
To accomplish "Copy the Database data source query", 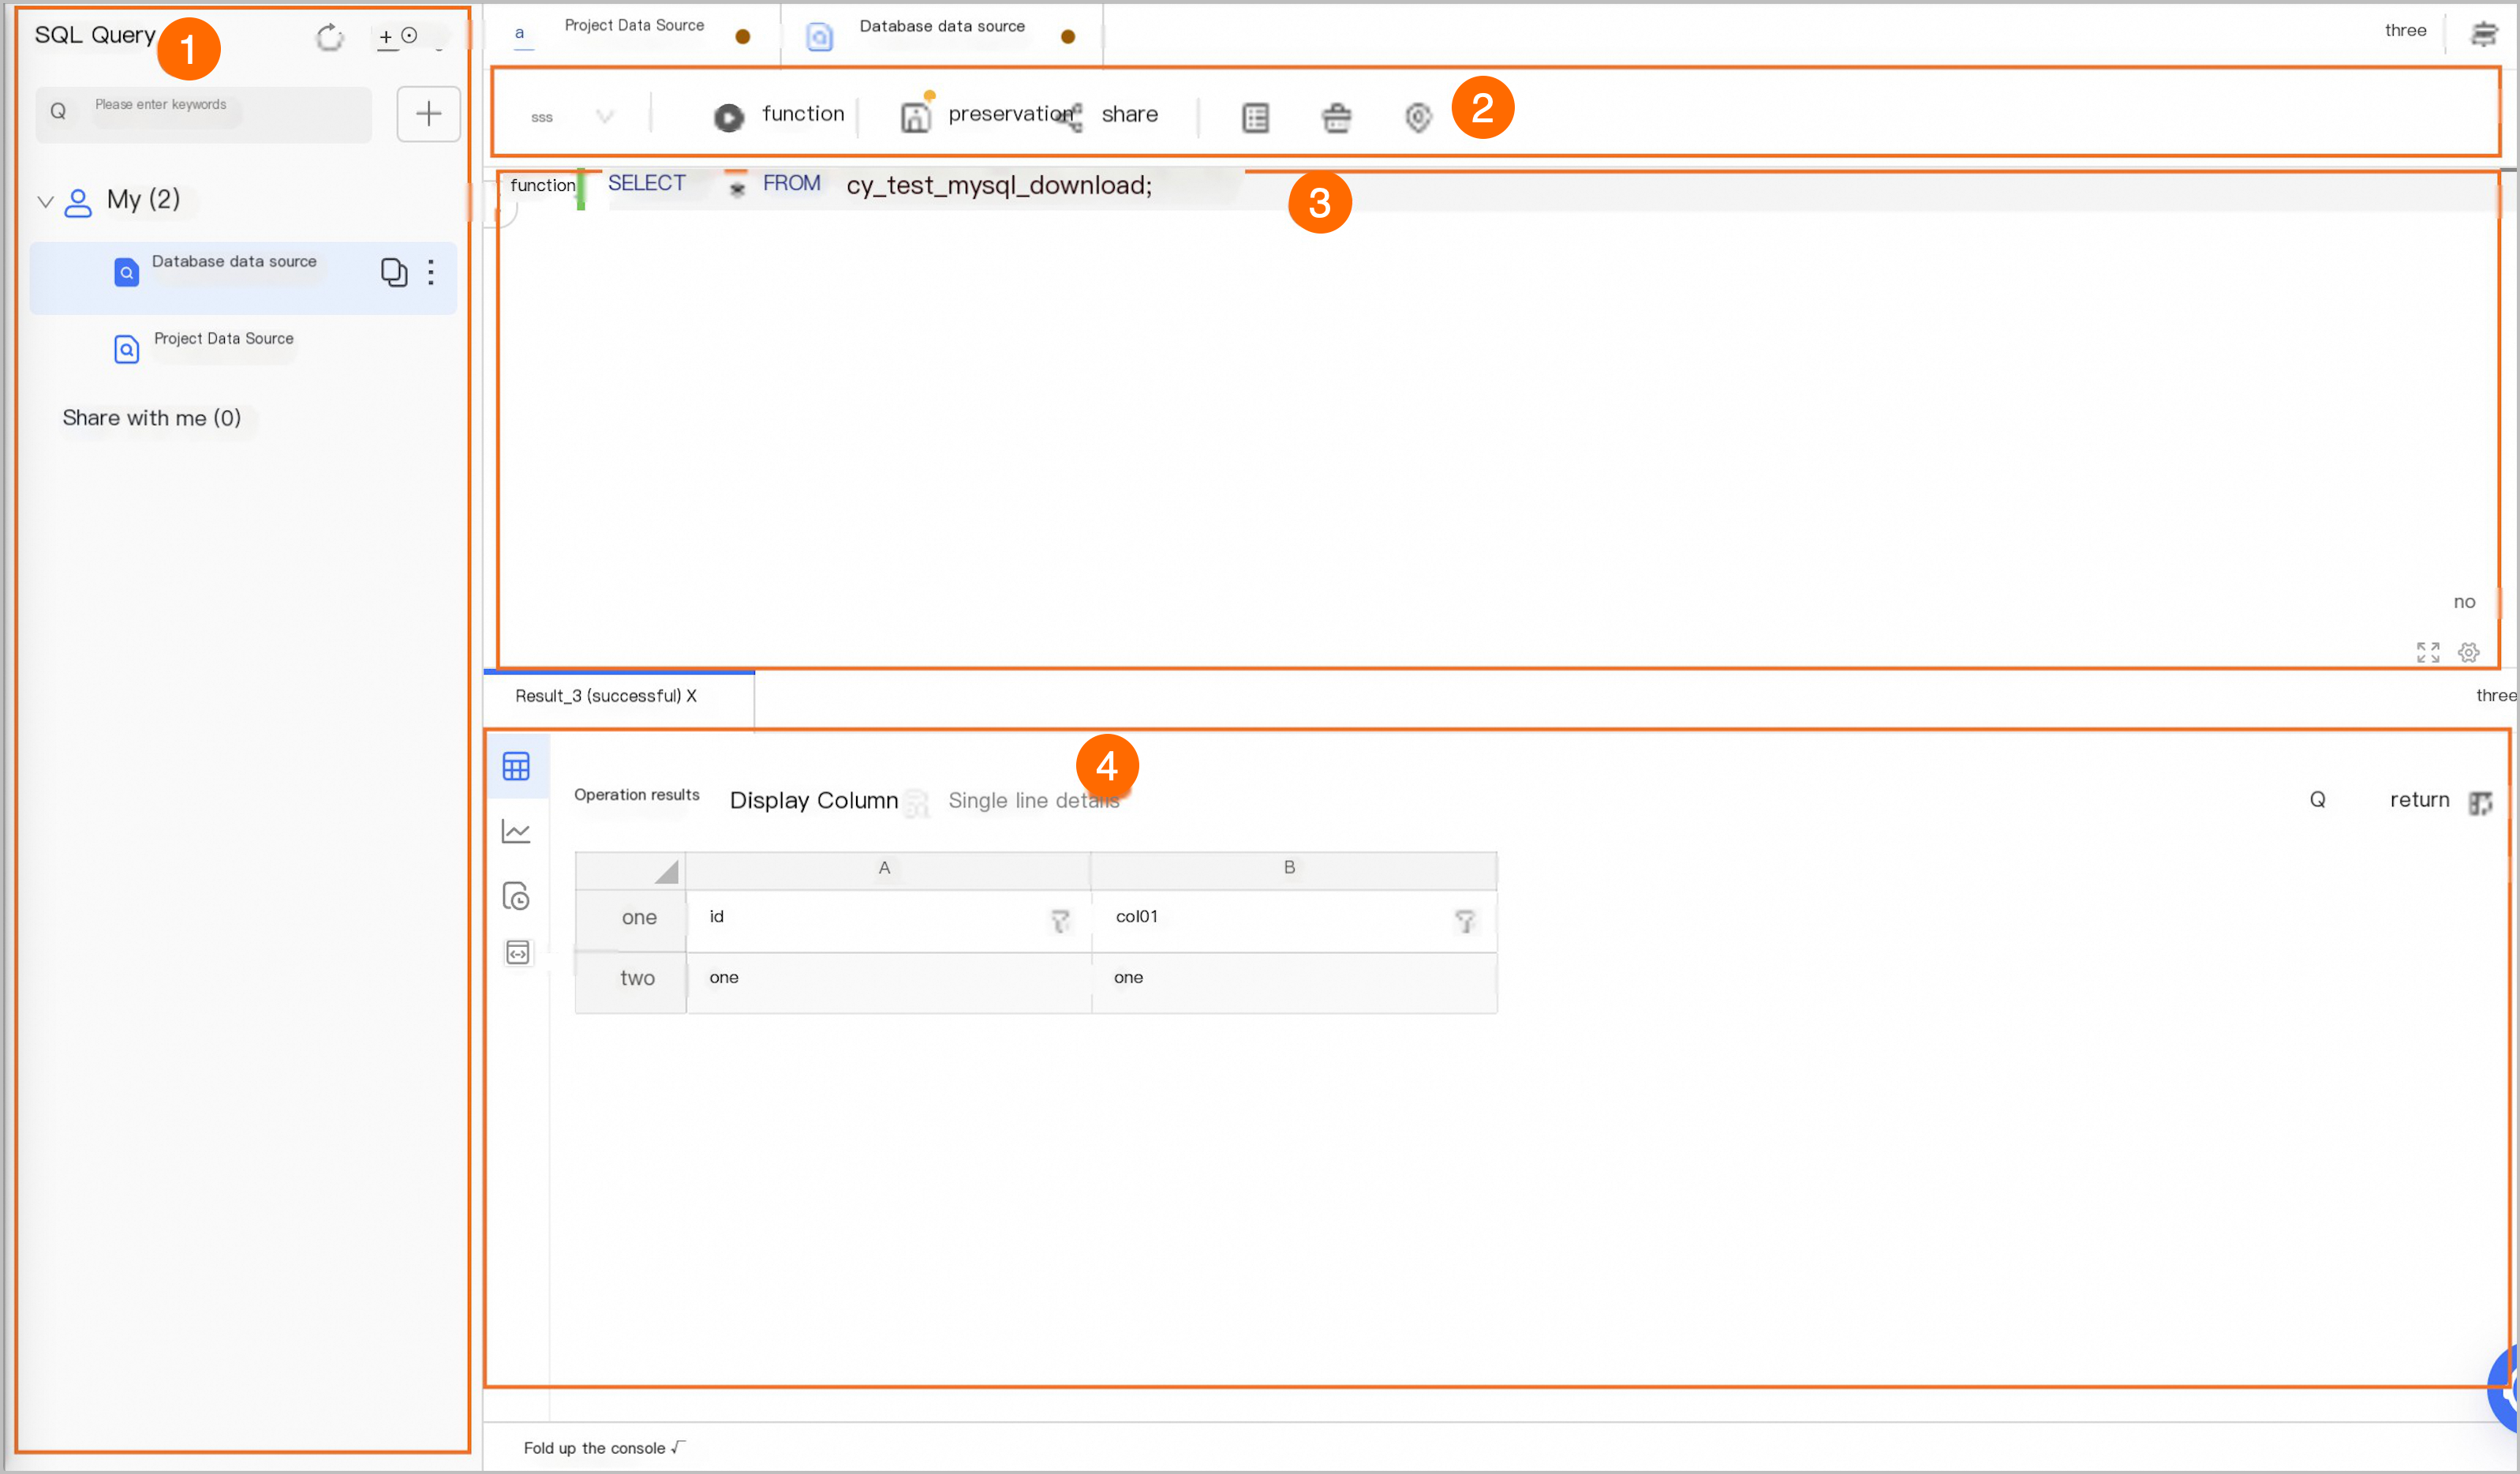I will point(393,272).
